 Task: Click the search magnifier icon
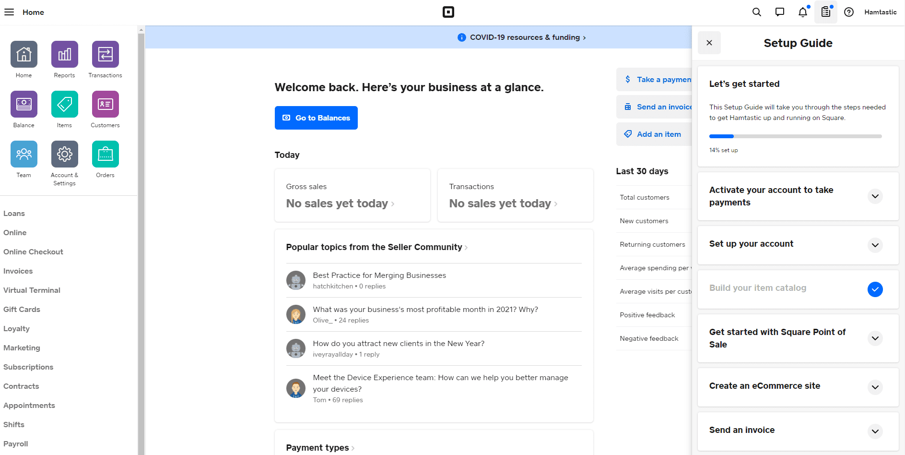click(756, 12)
